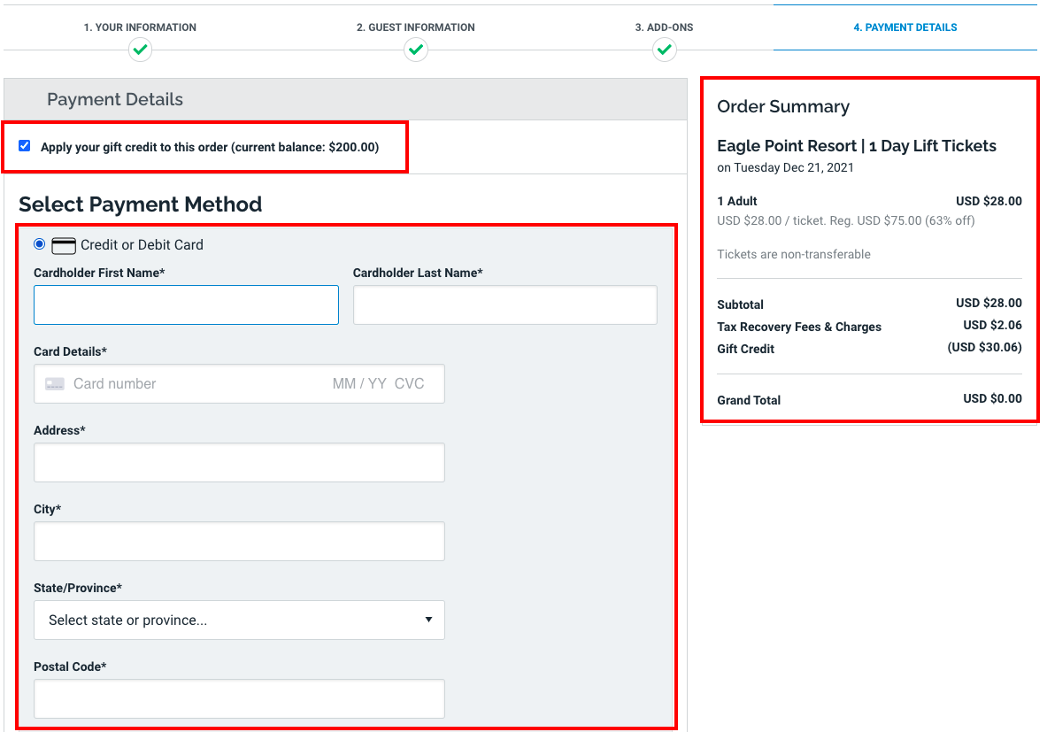Select the Payment Details step tab

905,27
